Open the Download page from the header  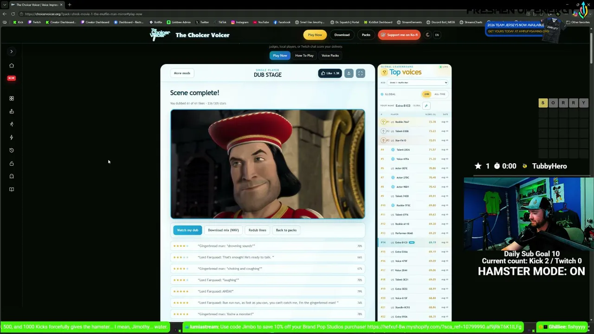(x=342, y=35)
